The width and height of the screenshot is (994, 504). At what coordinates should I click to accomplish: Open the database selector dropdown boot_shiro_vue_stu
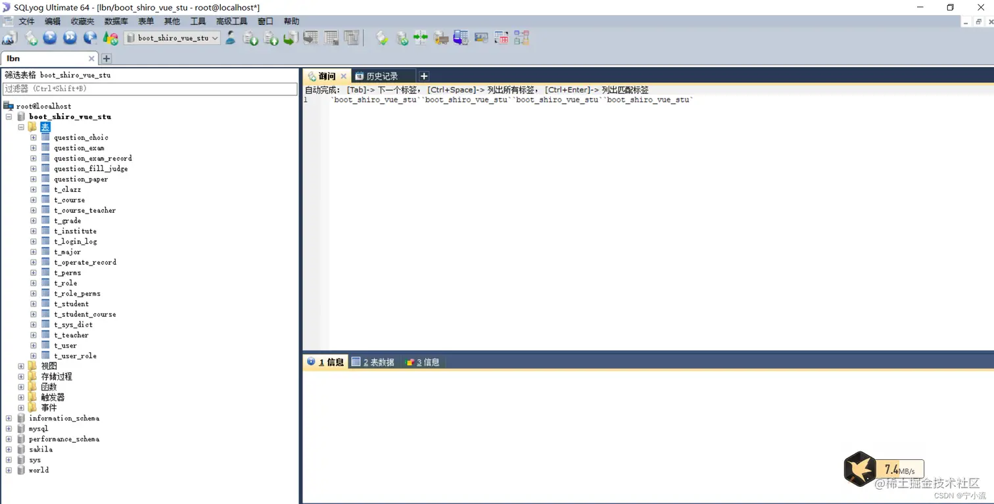[x=172, y=38]
